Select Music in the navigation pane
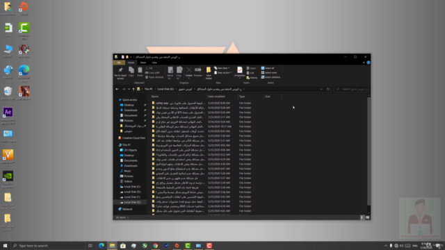 [127, 171]
